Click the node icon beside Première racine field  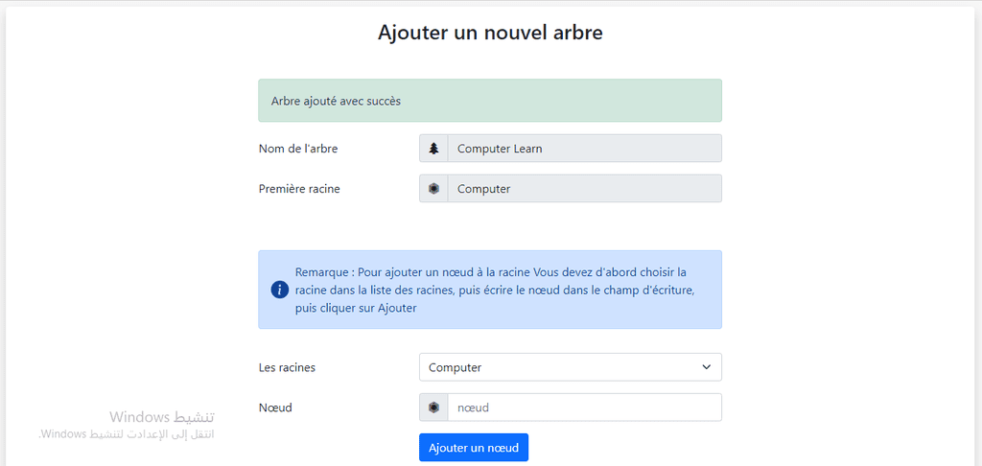coord(433,189)
